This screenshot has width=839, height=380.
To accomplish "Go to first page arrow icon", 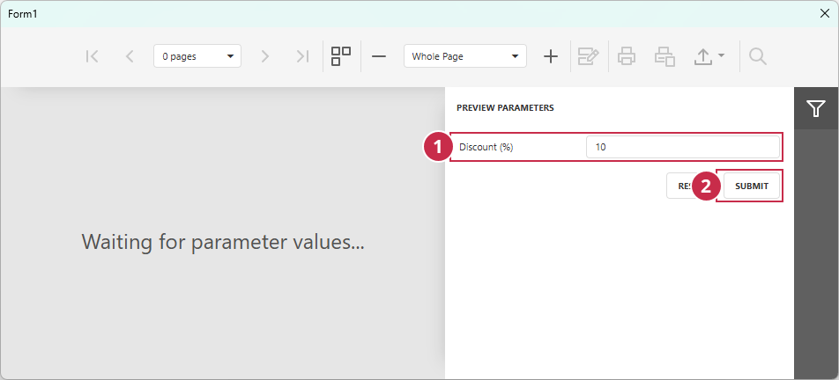I will [92, 56].
